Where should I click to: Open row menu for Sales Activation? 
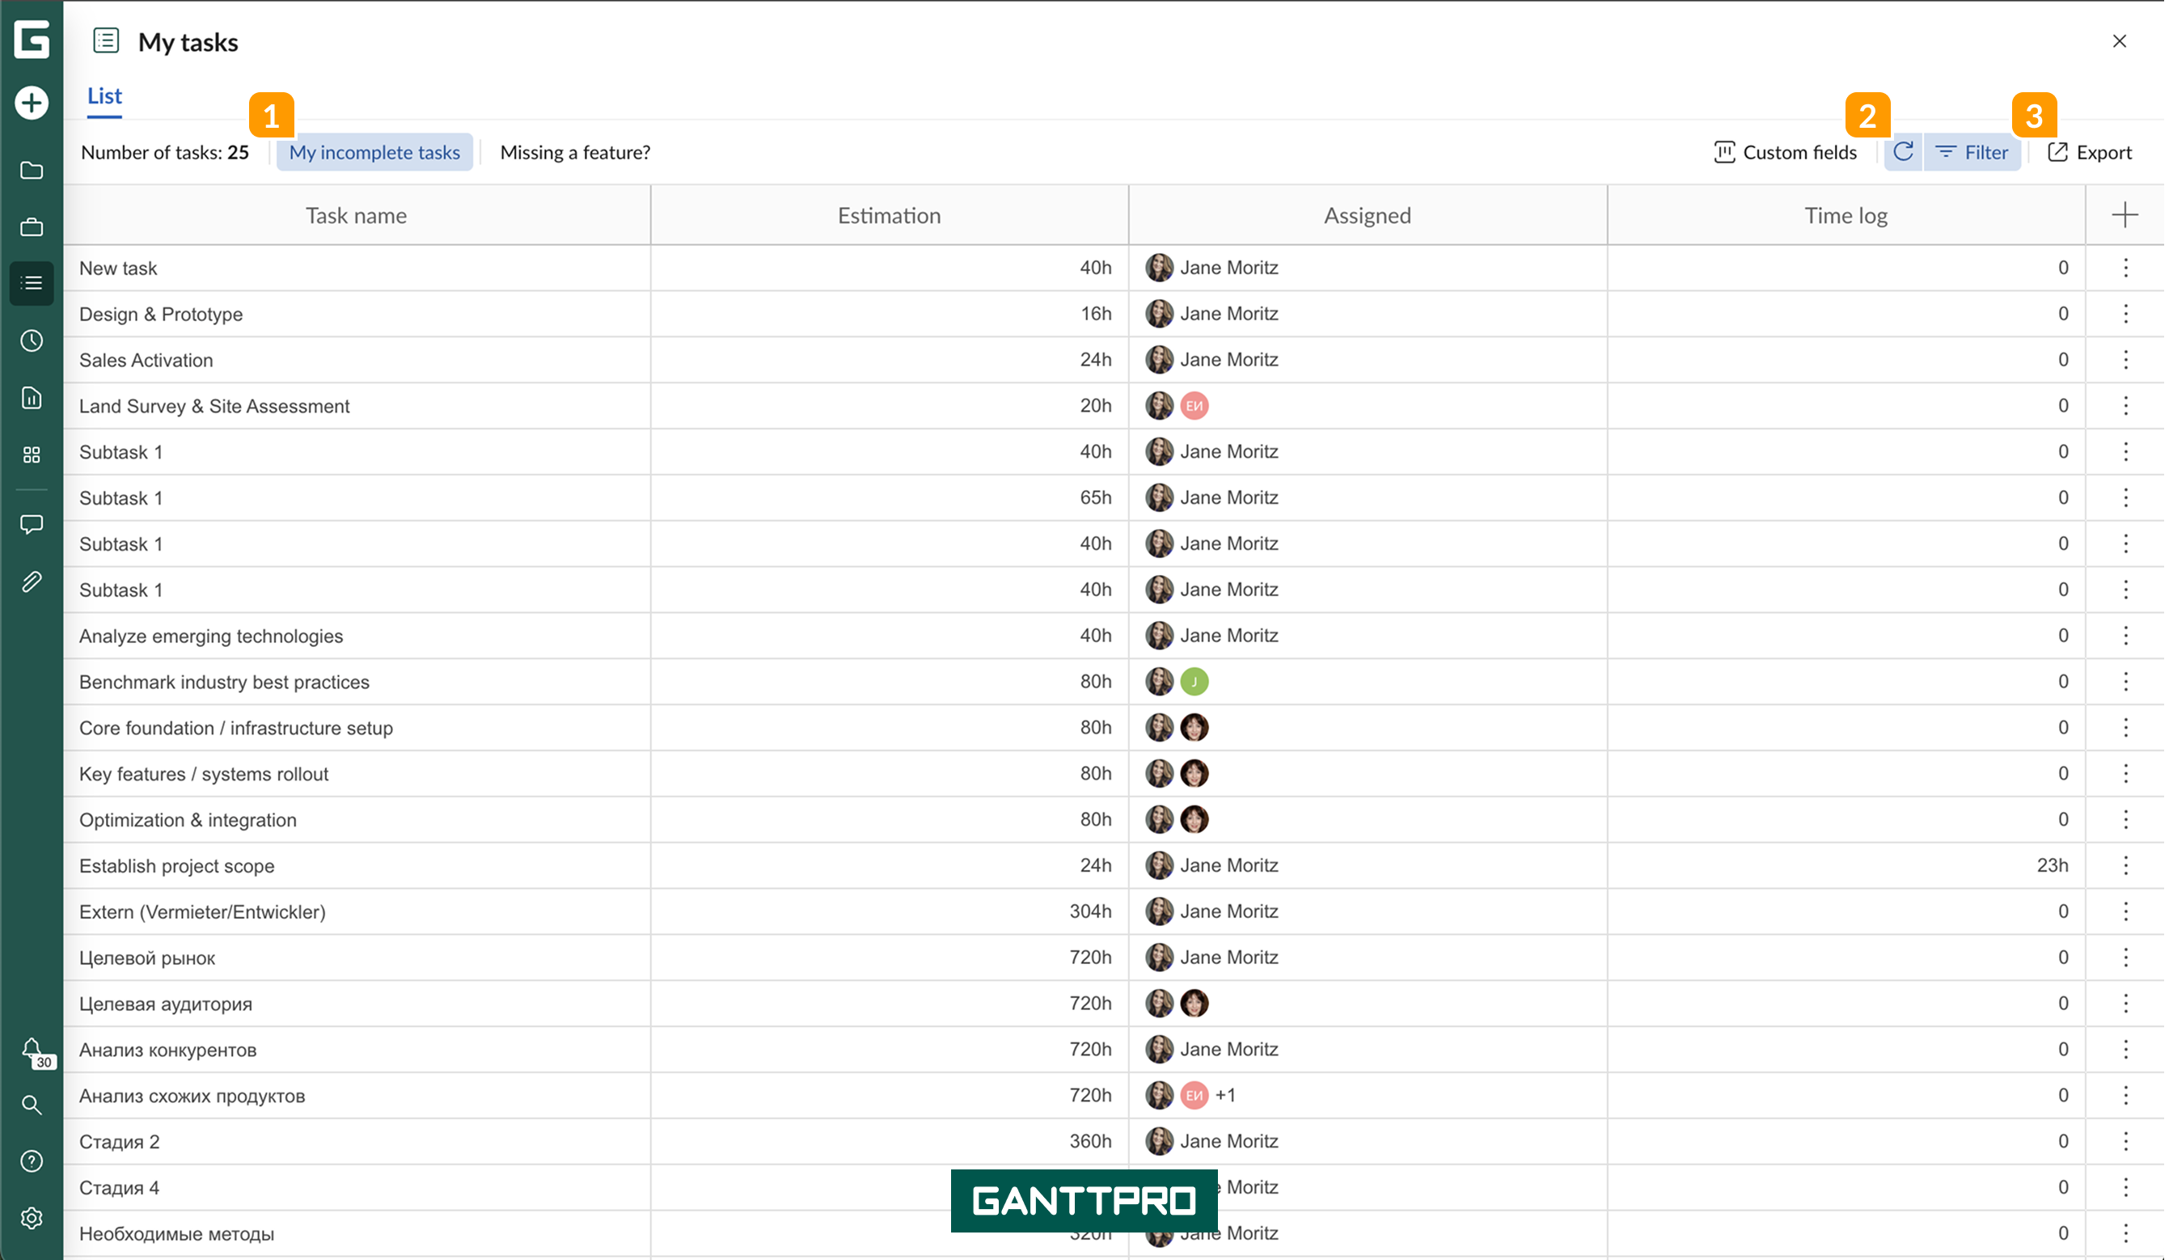click(x=2125, y=360)
